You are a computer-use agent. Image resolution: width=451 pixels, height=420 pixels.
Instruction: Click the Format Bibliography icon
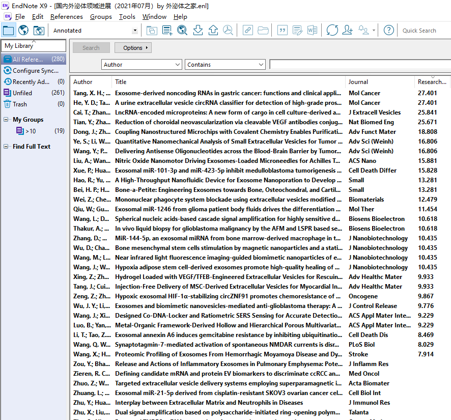297,30
